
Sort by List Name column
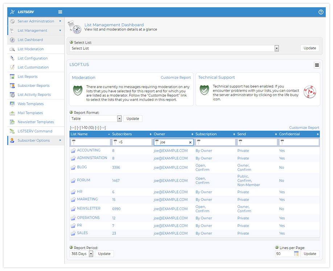coord(90,134)
